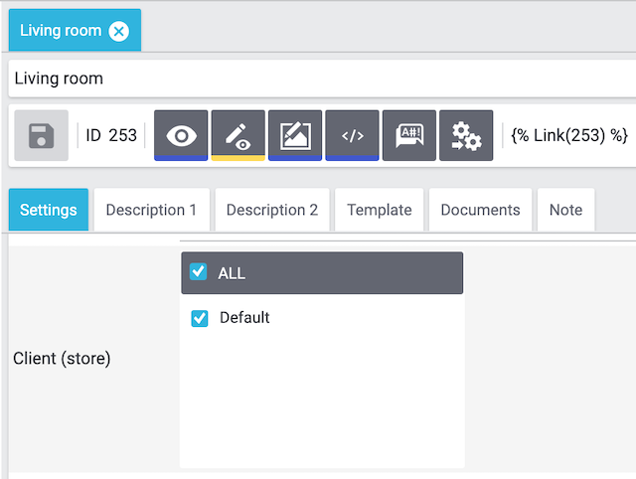Click the code brackets icon
The width and height of the screenshot is (636, 479).
(352, 135)
